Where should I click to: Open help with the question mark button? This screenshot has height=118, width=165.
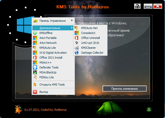138,6
